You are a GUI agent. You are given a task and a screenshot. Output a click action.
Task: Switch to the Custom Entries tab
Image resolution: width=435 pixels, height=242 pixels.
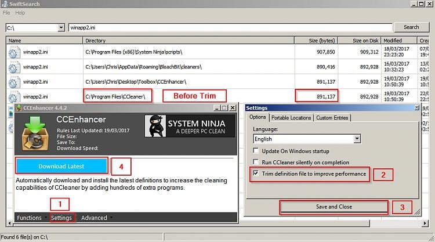click(332, 118)
